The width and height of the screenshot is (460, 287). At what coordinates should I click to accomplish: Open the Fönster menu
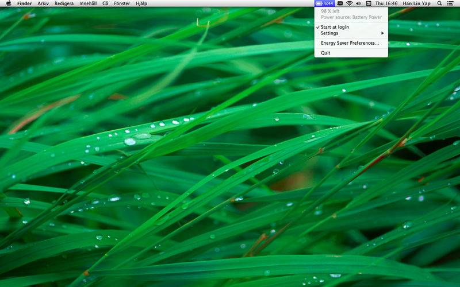[x=122, y=3]
